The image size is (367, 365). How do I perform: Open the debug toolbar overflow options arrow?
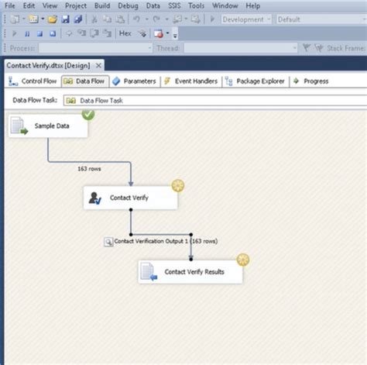pos(175,36)
